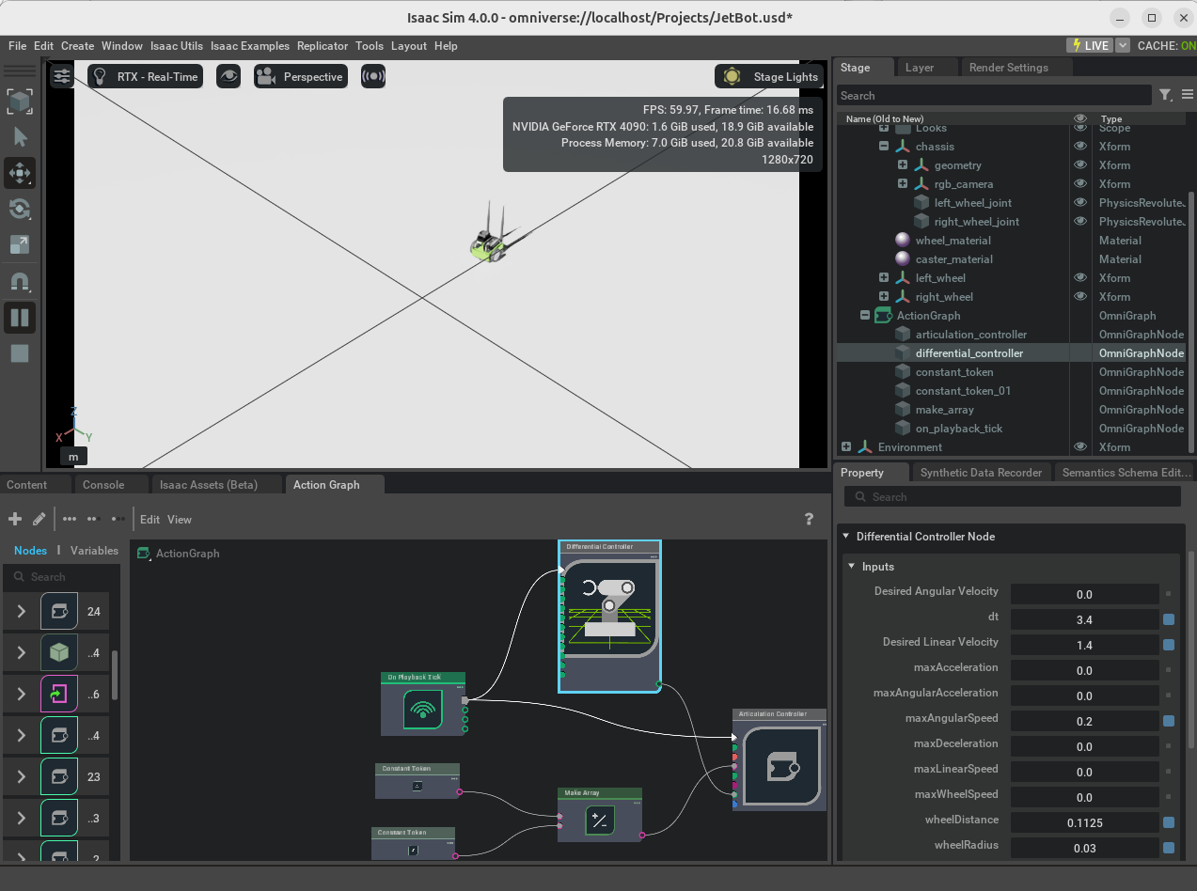Expand node category with count 23

21,777
